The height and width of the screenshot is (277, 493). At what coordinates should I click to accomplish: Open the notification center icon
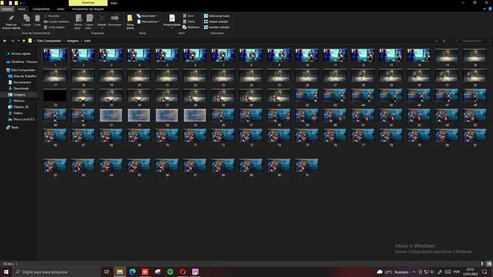coord(485,272)
